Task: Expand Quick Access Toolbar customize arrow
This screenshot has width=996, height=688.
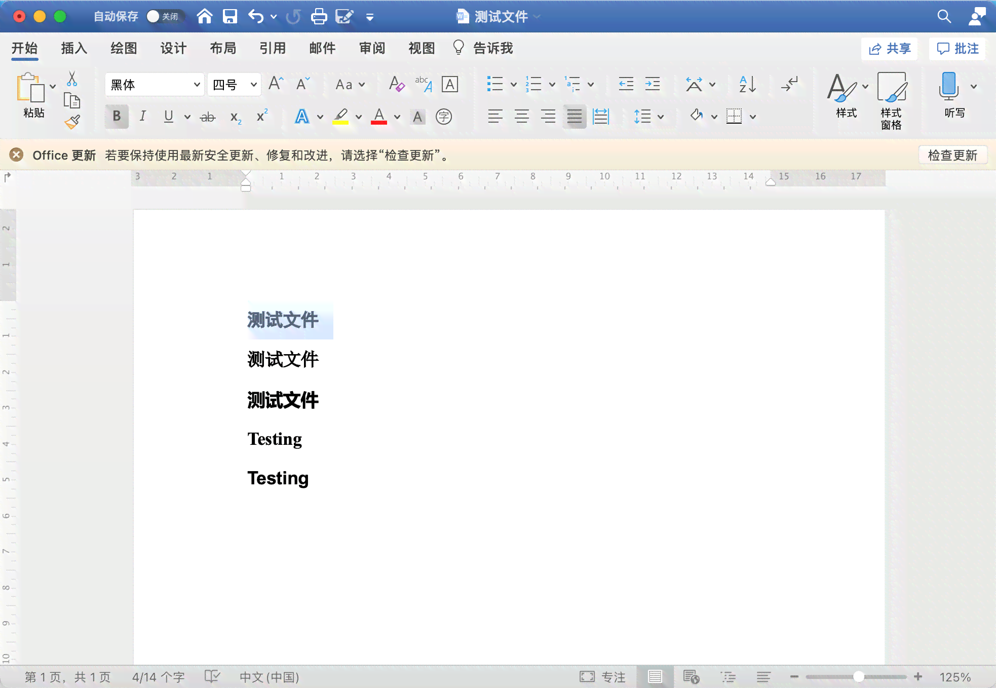Action: click(x=370, y=17)
